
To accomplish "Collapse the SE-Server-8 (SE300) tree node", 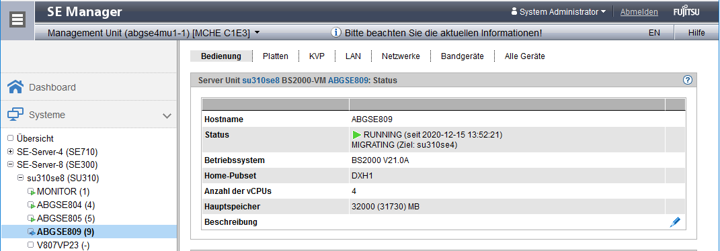I will (11, 164).
